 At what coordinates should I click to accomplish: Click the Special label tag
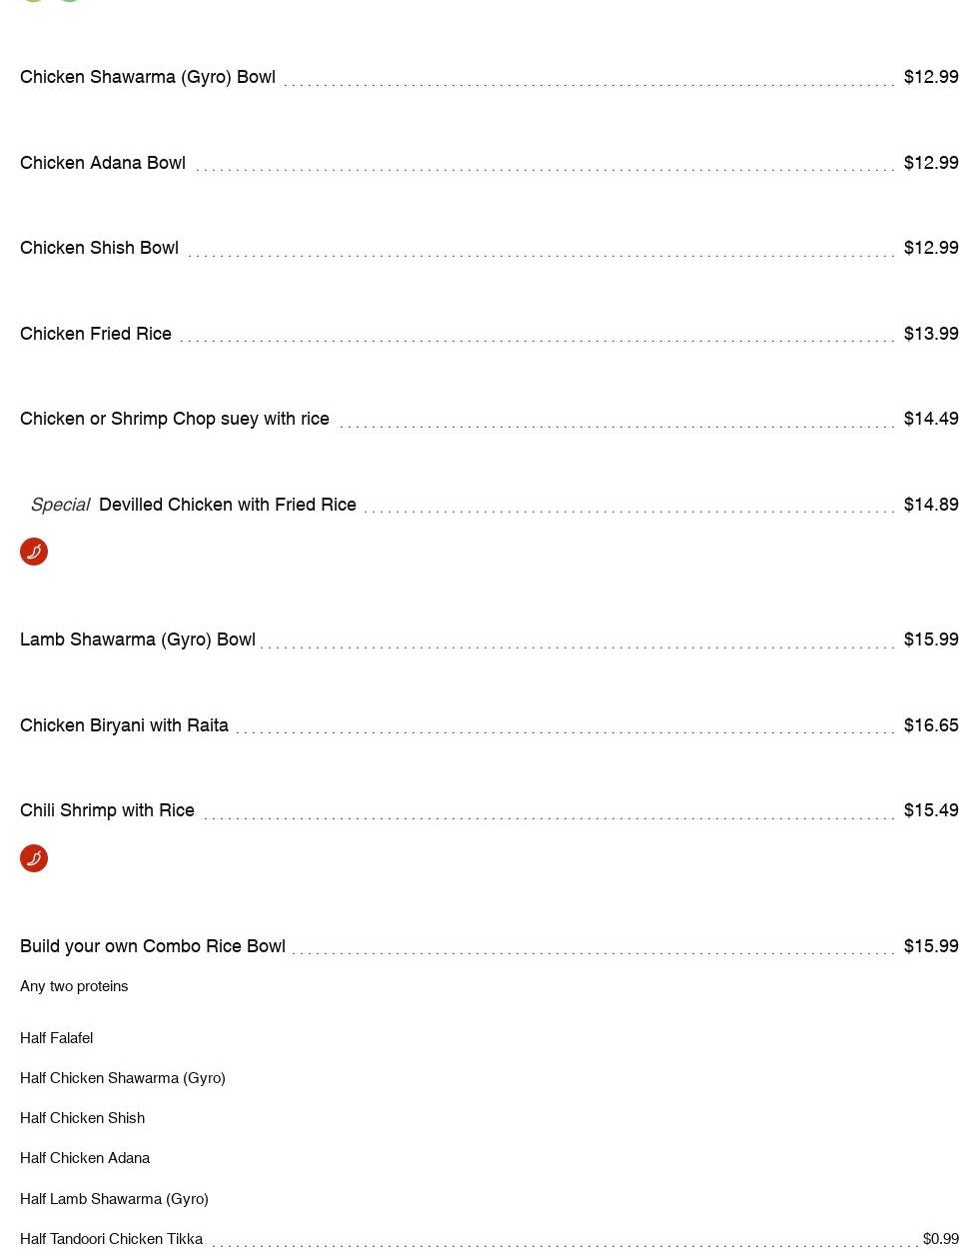pos(60,505)
